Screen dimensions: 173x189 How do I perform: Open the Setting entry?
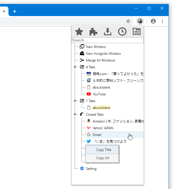pos(91,169)
